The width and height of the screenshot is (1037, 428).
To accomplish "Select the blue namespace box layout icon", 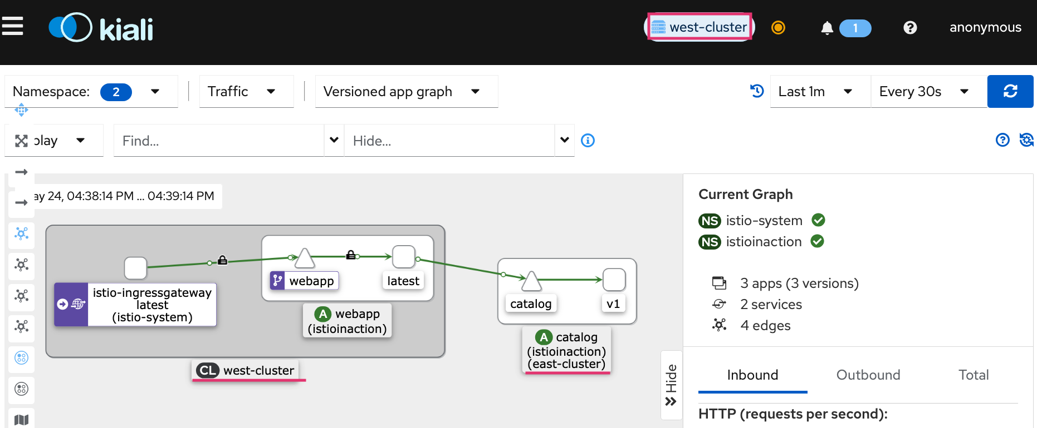I will [21, 358].
